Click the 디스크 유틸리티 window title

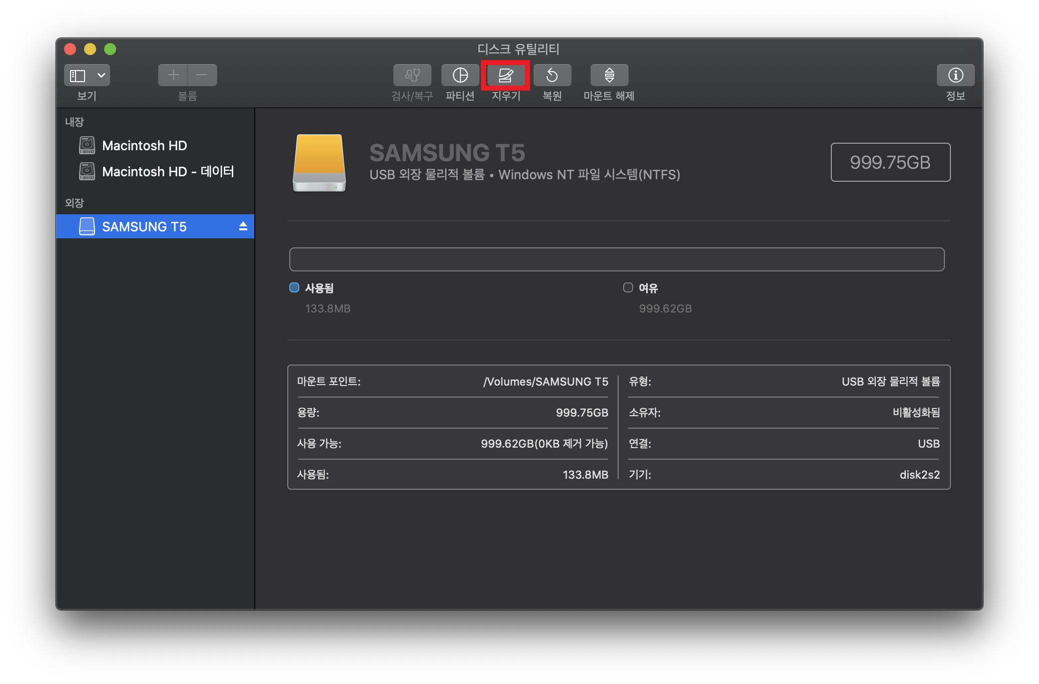[518, 49]
